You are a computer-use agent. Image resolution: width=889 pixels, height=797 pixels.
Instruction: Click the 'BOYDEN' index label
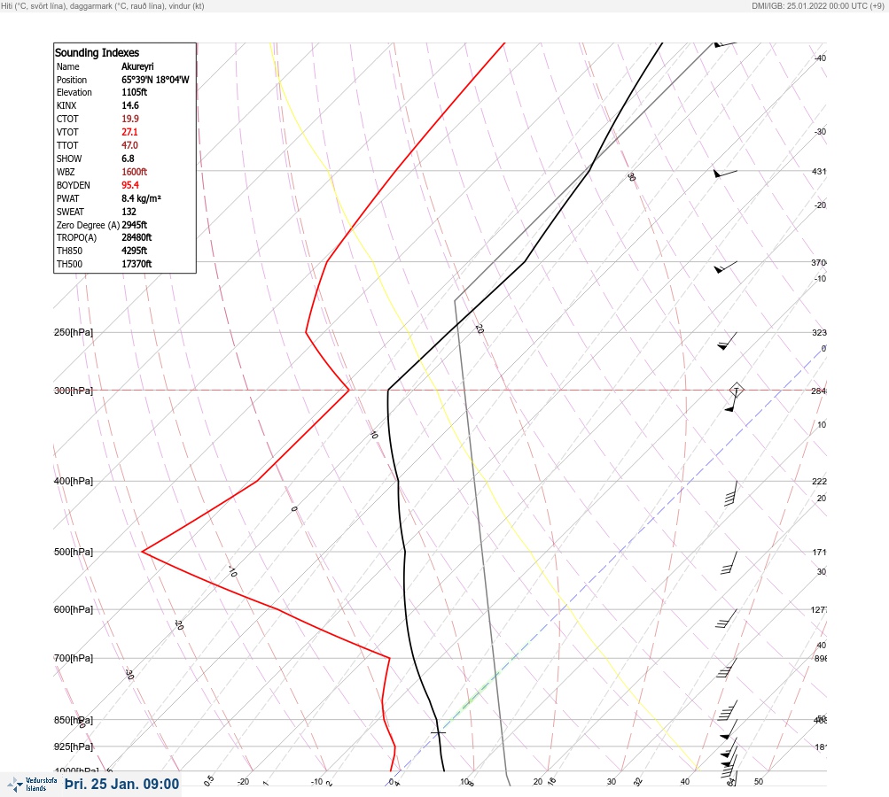pyautogui.click(x=74, y=185)
